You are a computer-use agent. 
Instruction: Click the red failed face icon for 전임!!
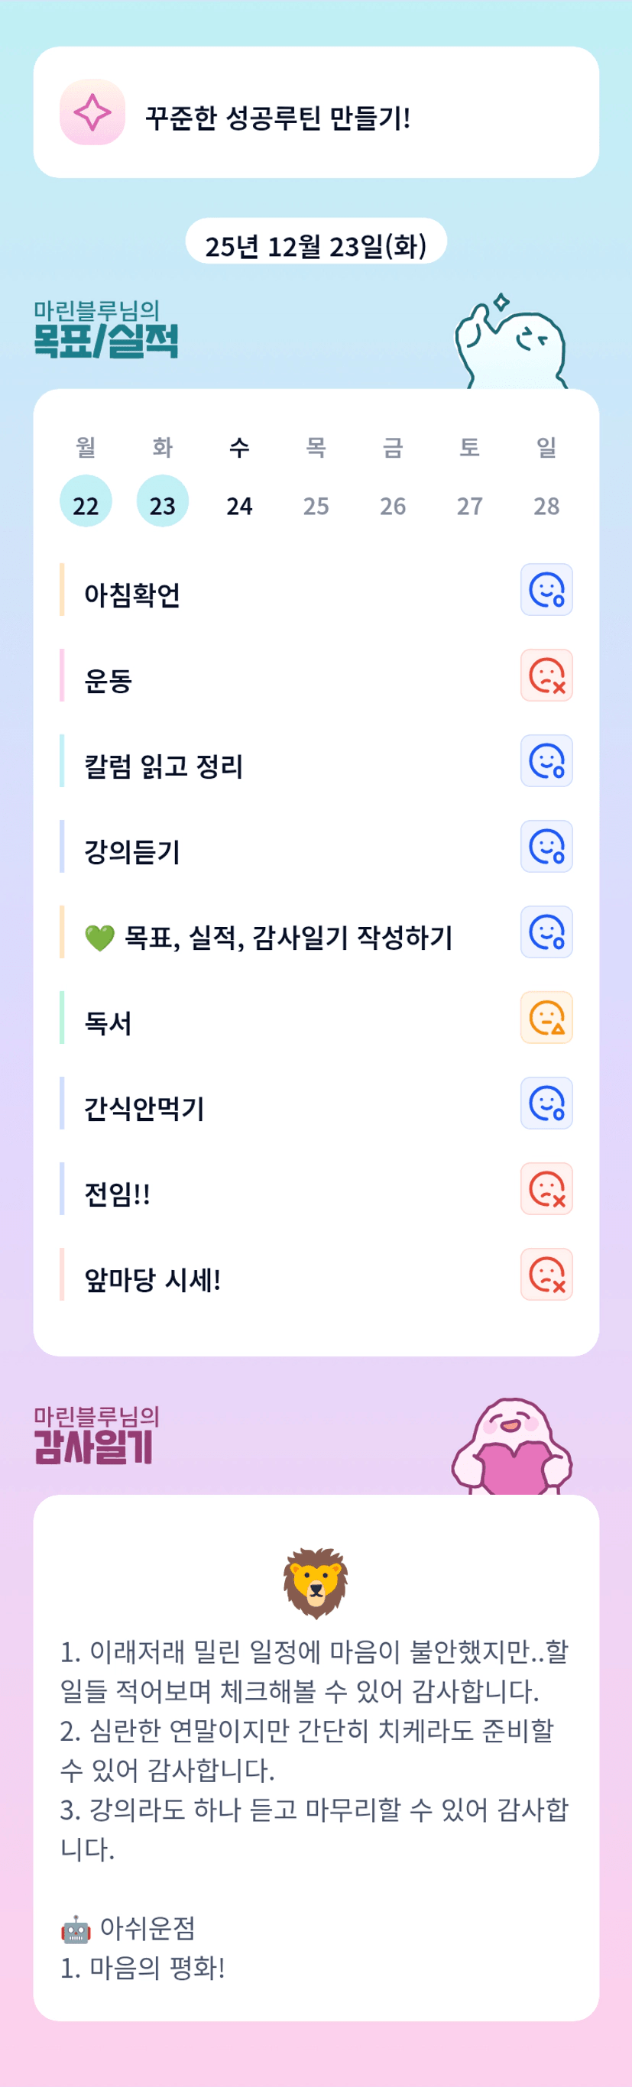[546, 1188]
